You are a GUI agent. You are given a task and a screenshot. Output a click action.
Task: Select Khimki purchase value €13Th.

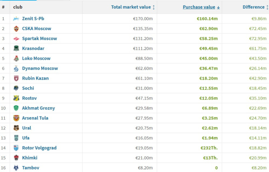coord(210,158)
